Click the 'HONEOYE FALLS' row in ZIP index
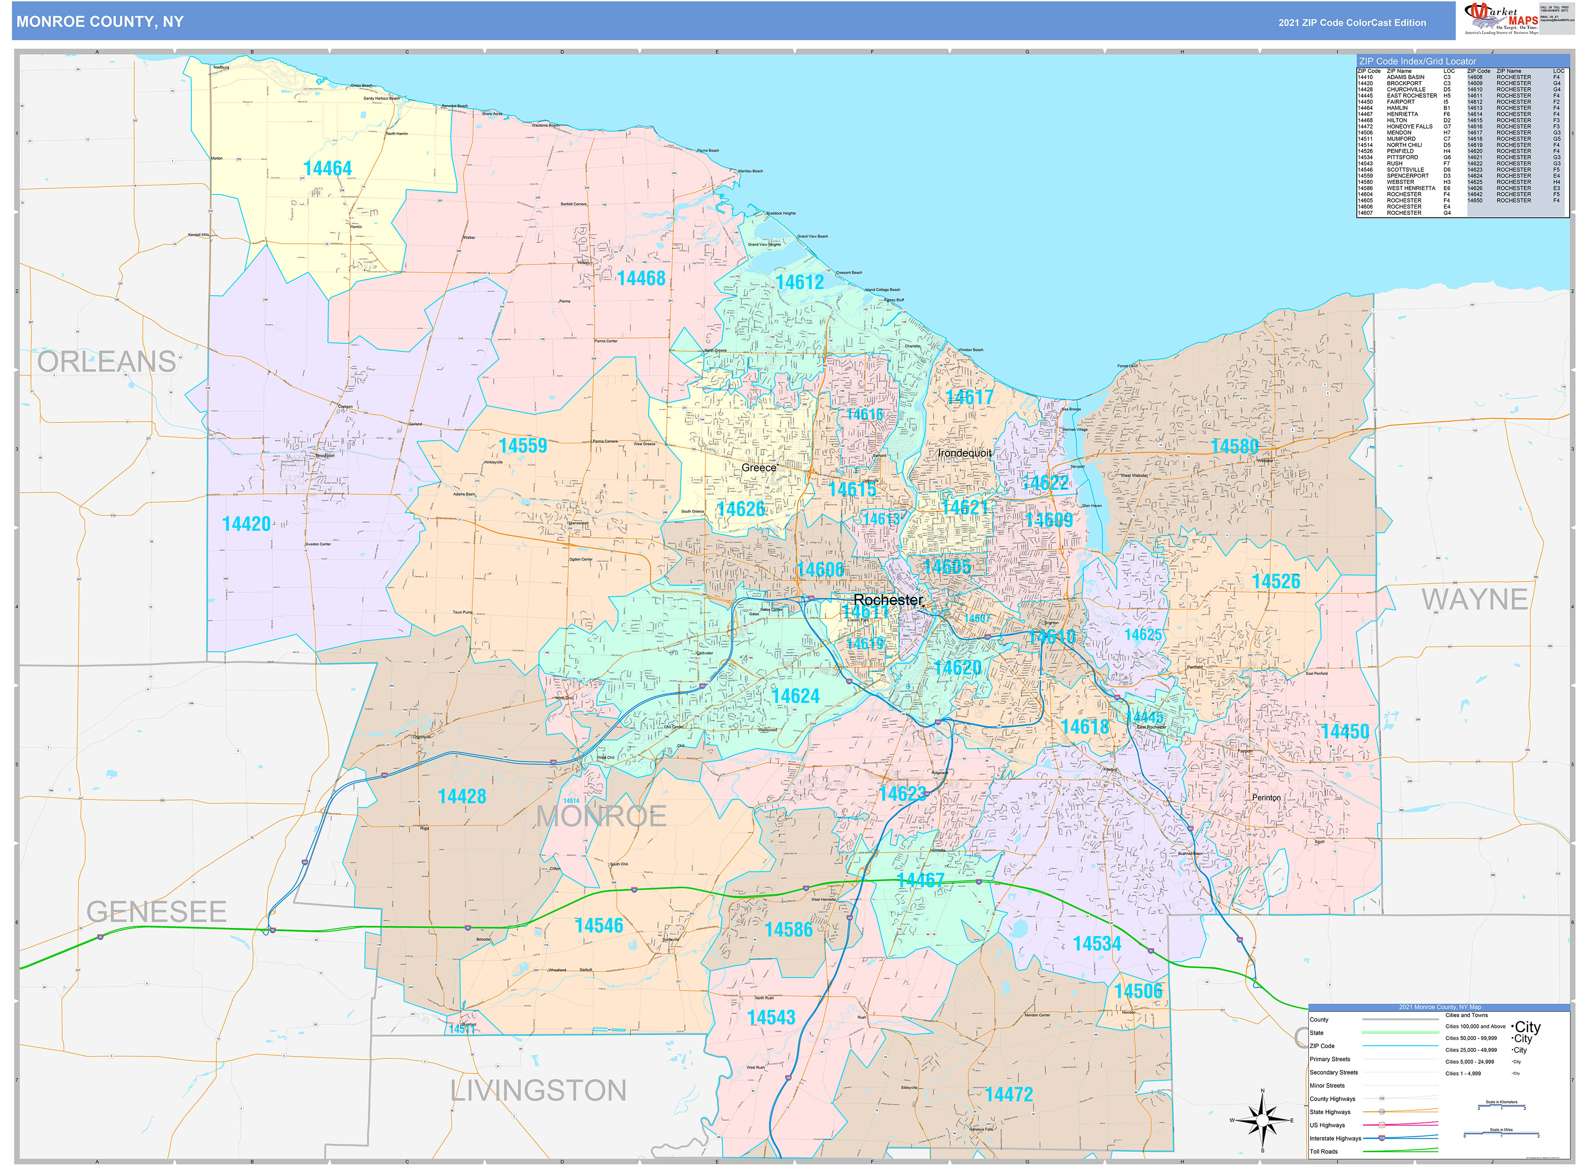Viewport: 1583px width, 1166px height. point(1404,127)
